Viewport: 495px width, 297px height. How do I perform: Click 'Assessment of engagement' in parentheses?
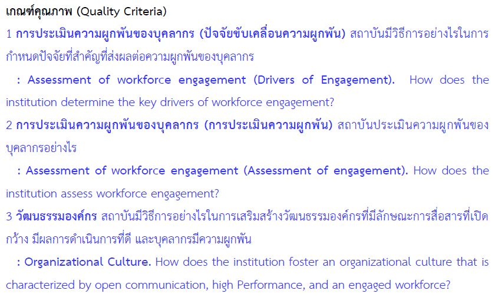[325, 171]
